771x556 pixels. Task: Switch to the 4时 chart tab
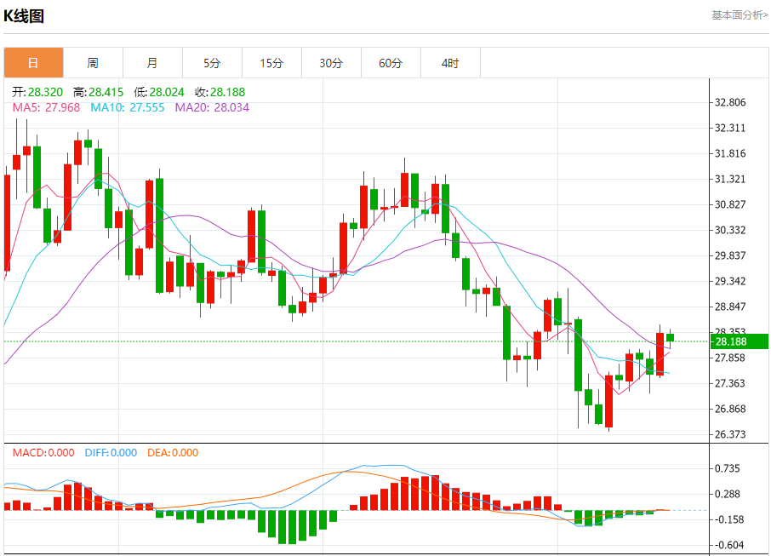coord(450,63)
